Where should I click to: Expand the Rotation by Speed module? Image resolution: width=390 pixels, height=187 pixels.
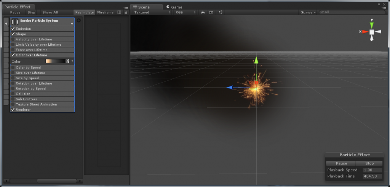pyautogui.click(x=42, y=88)
